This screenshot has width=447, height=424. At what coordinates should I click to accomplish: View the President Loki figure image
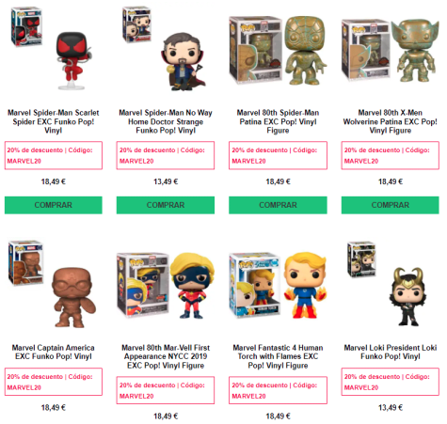click(x=391, y=285)
